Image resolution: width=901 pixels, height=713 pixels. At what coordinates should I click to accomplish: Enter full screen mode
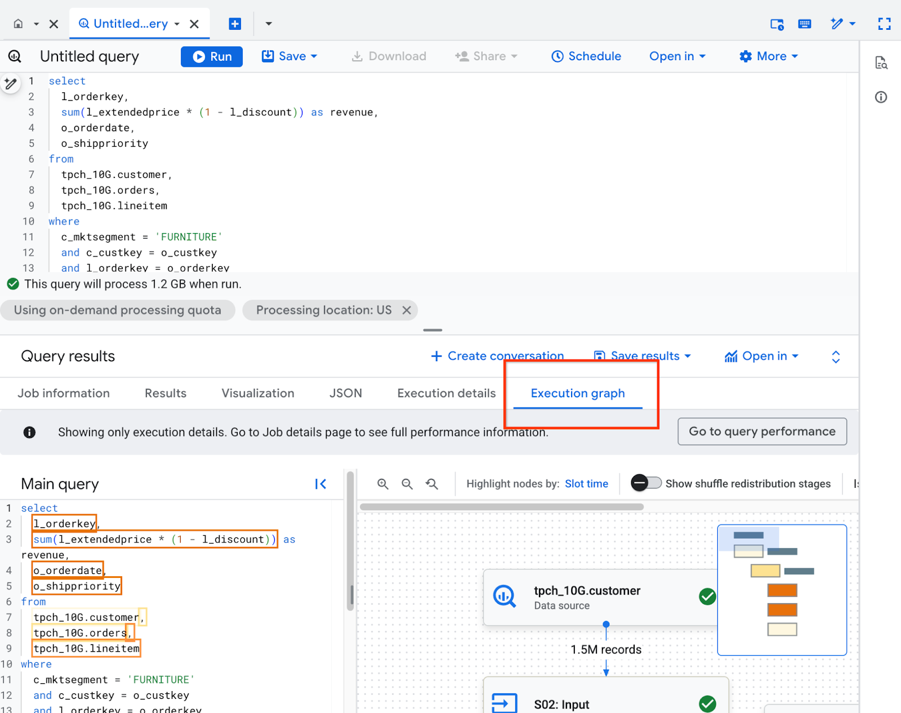click(x=884, y=24)
